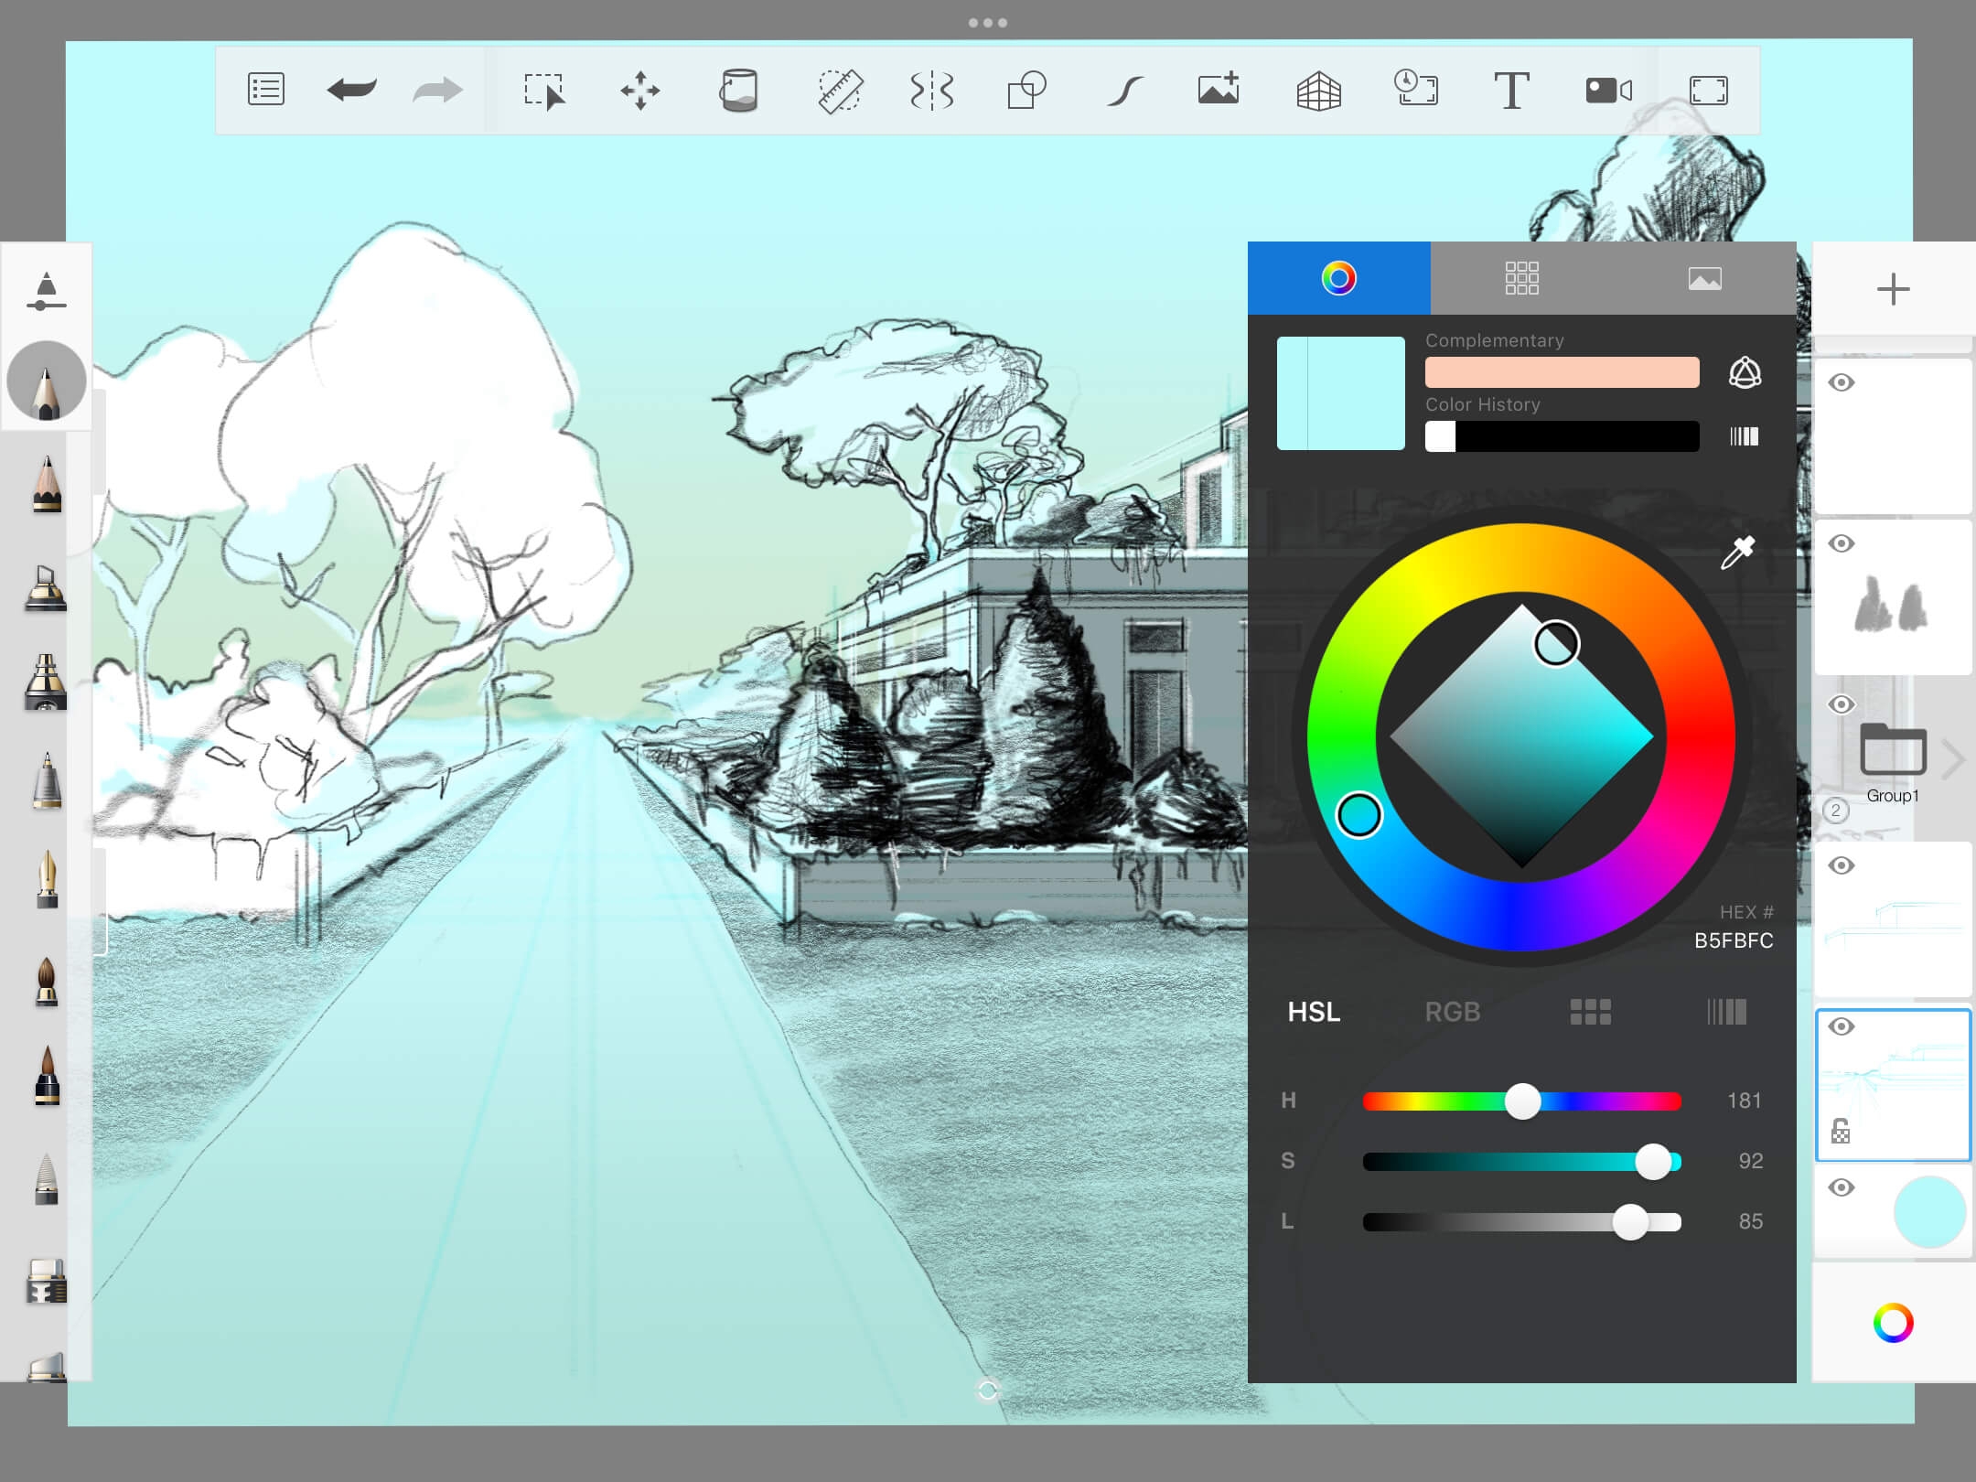Select the Text tool

1510,90
